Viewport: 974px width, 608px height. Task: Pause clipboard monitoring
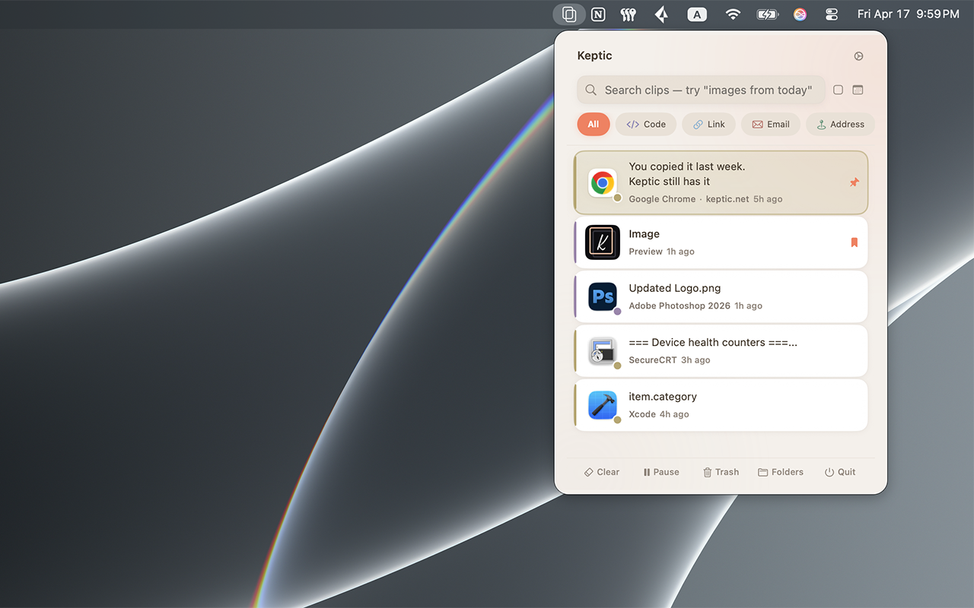click(660, 472)
